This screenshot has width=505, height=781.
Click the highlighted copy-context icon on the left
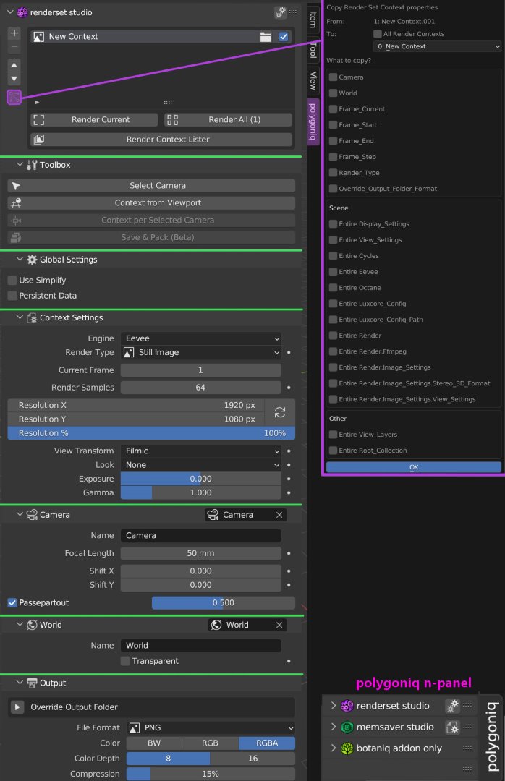point(14,98)
